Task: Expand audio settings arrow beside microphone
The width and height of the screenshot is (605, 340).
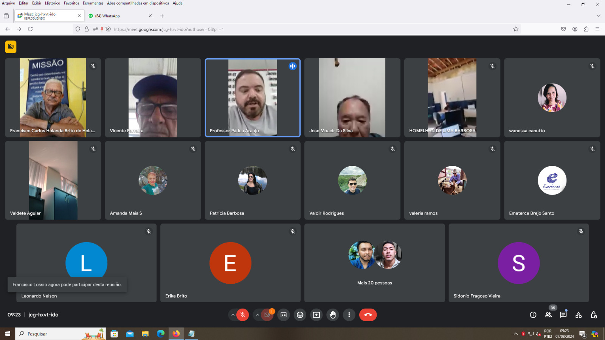Action: point(233,315)
